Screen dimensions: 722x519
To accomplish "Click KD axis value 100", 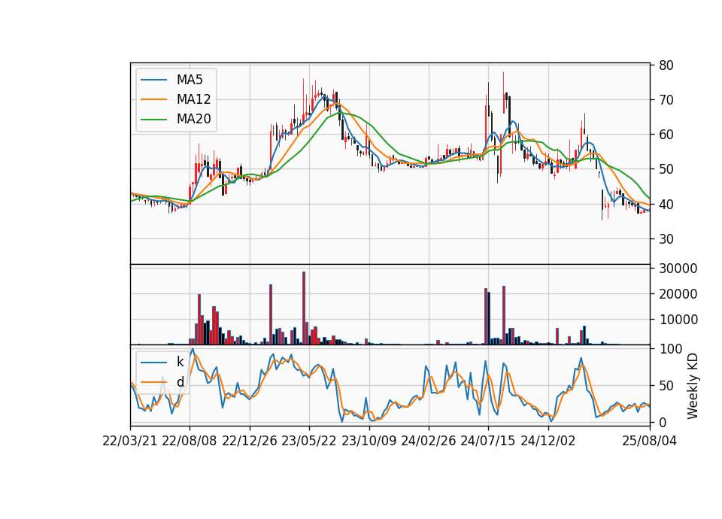I will 670,349.
